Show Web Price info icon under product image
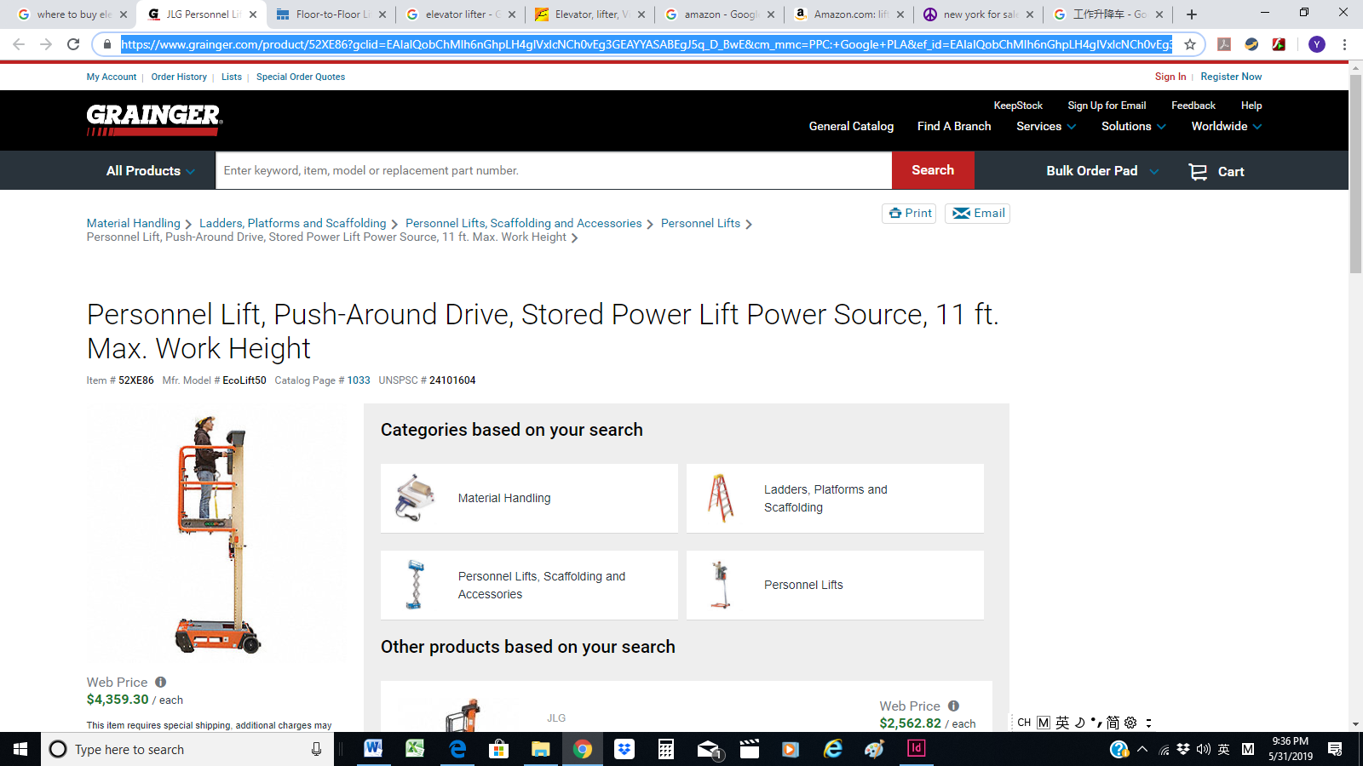This screenshot has width=1363, height=766. coord(161,682)
